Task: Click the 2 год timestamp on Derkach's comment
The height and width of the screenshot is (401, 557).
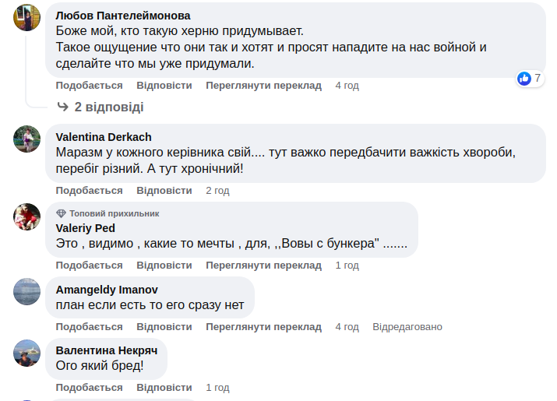Action: (x=217, y=190)
